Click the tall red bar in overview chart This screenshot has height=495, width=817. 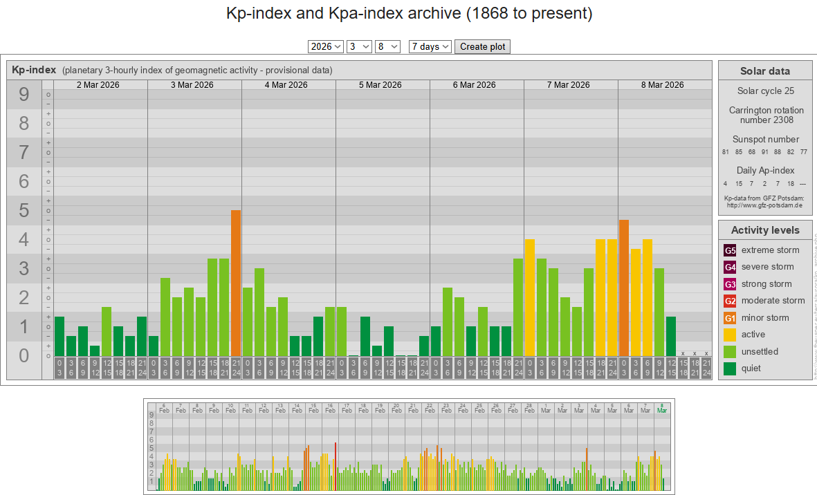[x=336, y=466]
